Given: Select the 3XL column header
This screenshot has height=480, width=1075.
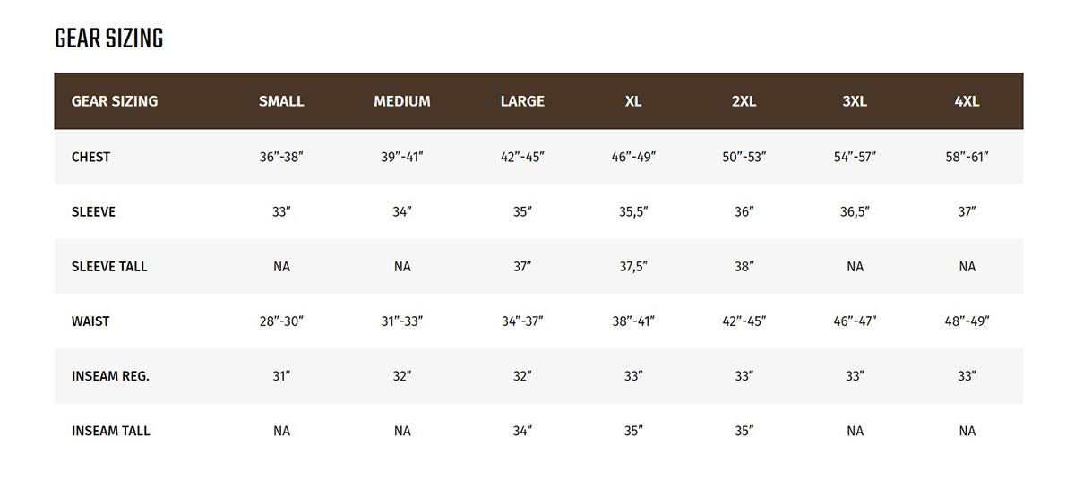Looking at the screenshot, I should [855, 101].
